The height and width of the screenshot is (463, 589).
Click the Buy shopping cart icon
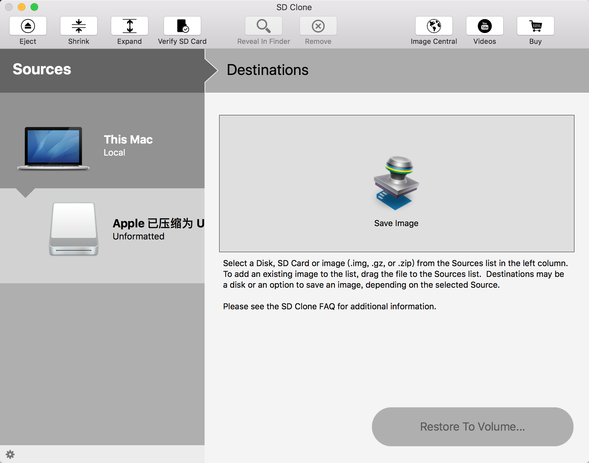536,26
